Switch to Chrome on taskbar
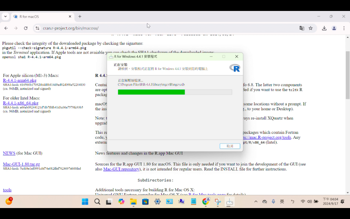350x219 pixels. pyautogui.click(x=205, y=202)
